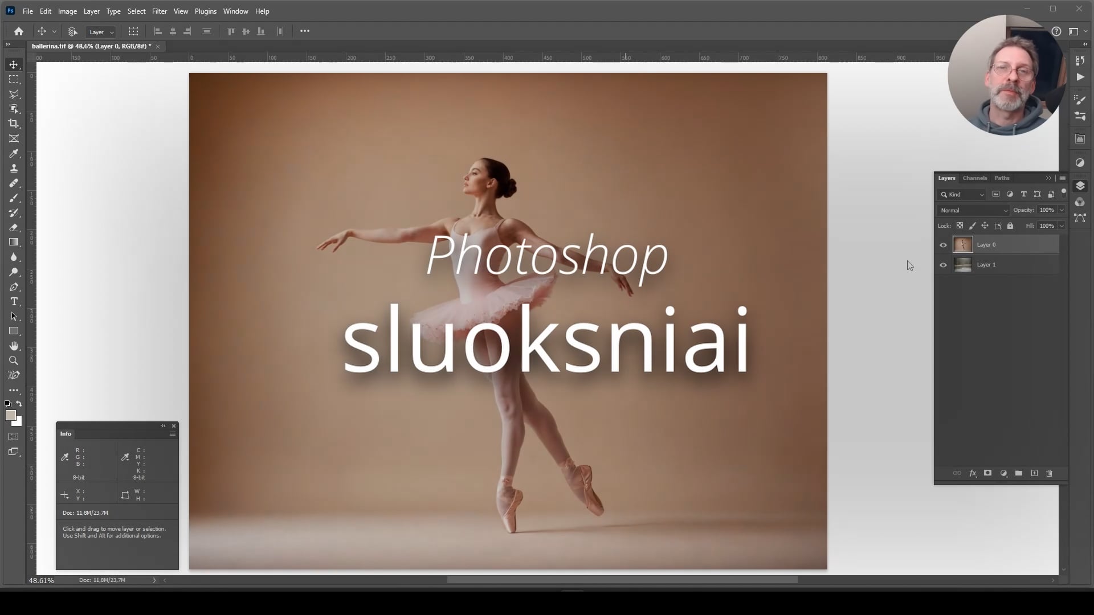Open the File menu
The image size is (1094, 615).
tap(27, 11)
